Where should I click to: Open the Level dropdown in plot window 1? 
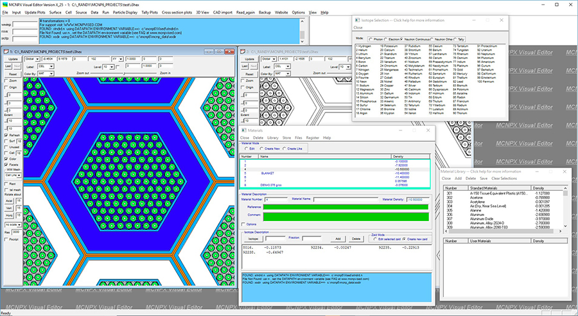[112, 67]
